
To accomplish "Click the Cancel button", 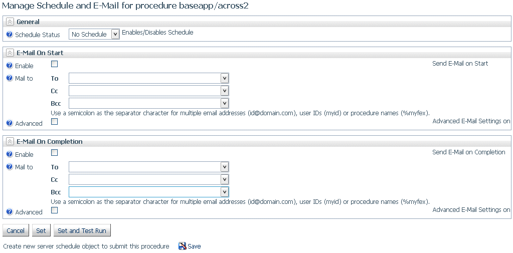I will point(16,230).
